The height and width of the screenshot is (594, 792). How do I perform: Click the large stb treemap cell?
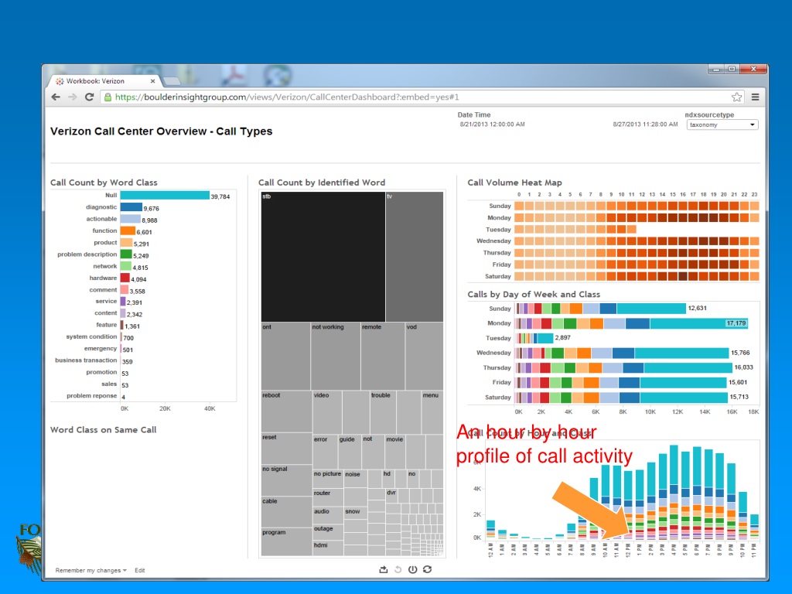323,257
